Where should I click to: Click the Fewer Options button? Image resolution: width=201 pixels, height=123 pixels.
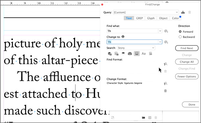[x=187, y=77]
